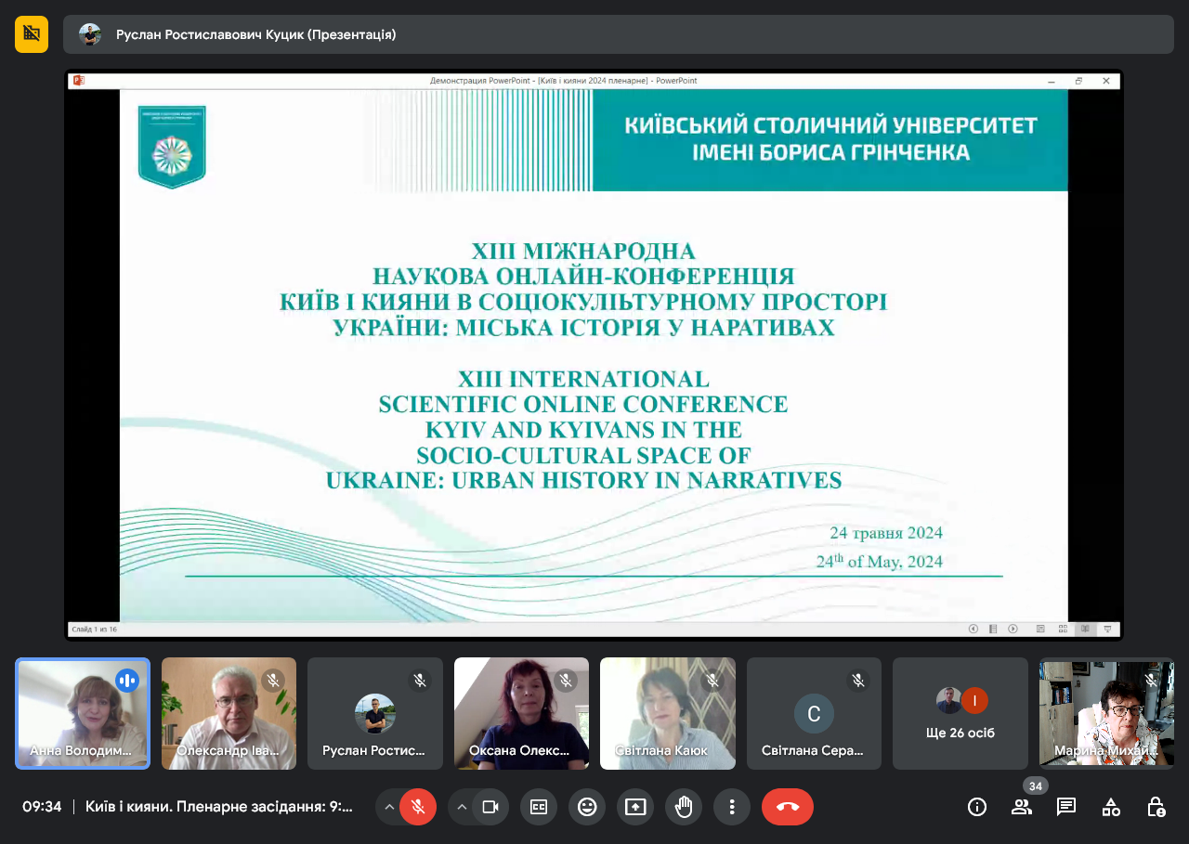The height and width of the screenshot is (844, 1189).
Task: Expand video settings arrow beside camera
Action: (461, 807)
